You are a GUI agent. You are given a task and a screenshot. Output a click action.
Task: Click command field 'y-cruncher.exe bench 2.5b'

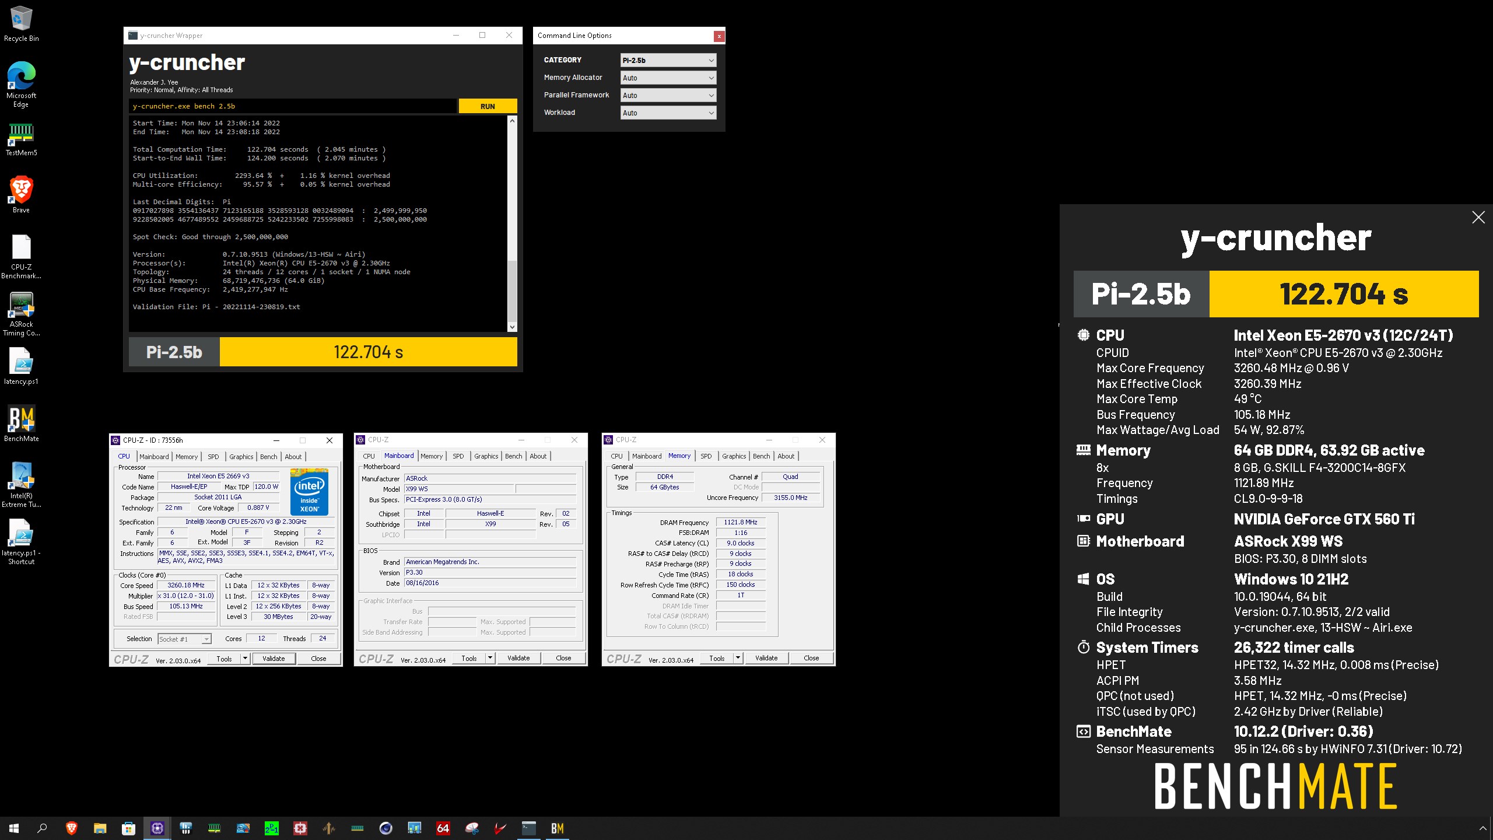[x=293, y=106]
